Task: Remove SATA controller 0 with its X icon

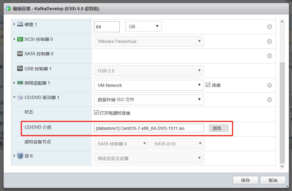Action: click(269, 56)
